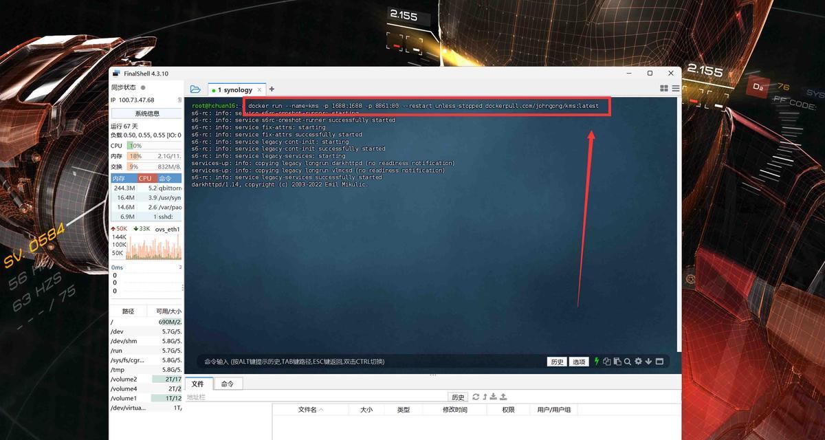
Task: Select the /volume4 disk row
Action: coord(146,389)
